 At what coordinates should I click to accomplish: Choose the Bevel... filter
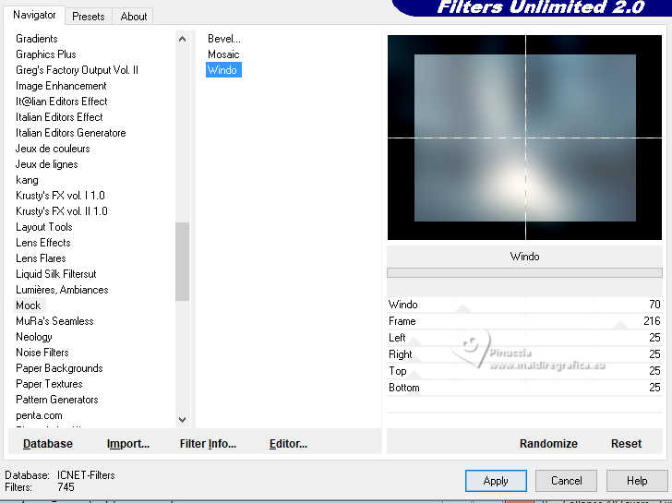click(x=224, y=39)
